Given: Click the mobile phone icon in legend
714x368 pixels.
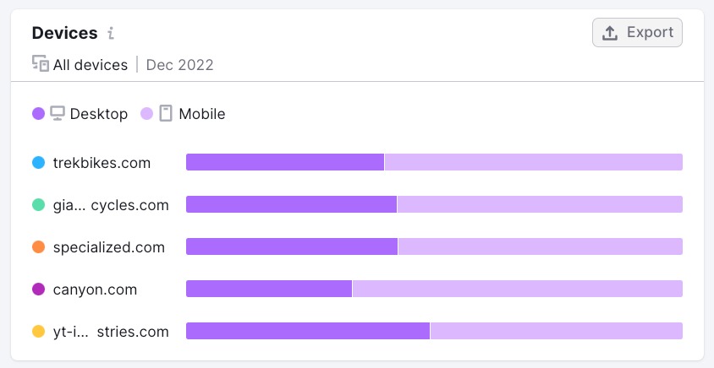Looking at the screenshot, I should coord(166,113).
